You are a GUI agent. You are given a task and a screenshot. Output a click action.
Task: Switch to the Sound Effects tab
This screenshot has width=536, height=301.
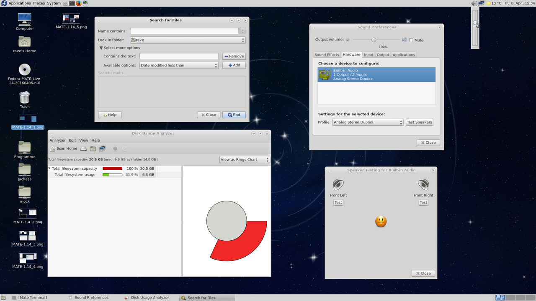(327, 55)
